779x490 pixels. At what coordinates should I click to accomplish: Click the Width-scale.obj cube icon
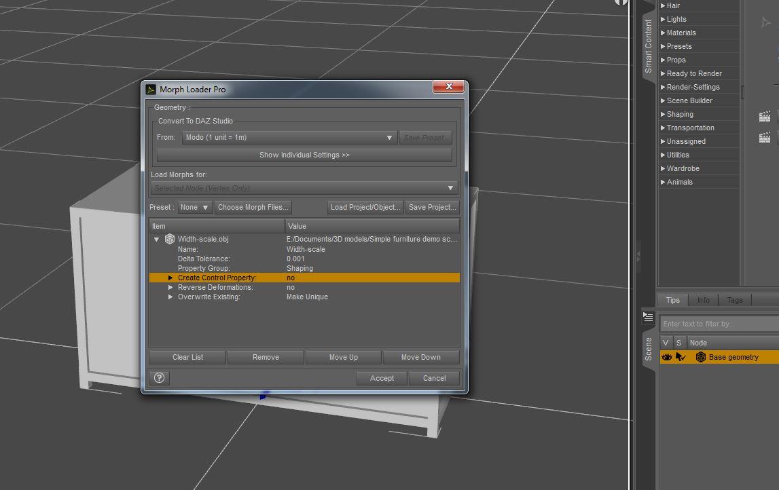click(170, 239)
